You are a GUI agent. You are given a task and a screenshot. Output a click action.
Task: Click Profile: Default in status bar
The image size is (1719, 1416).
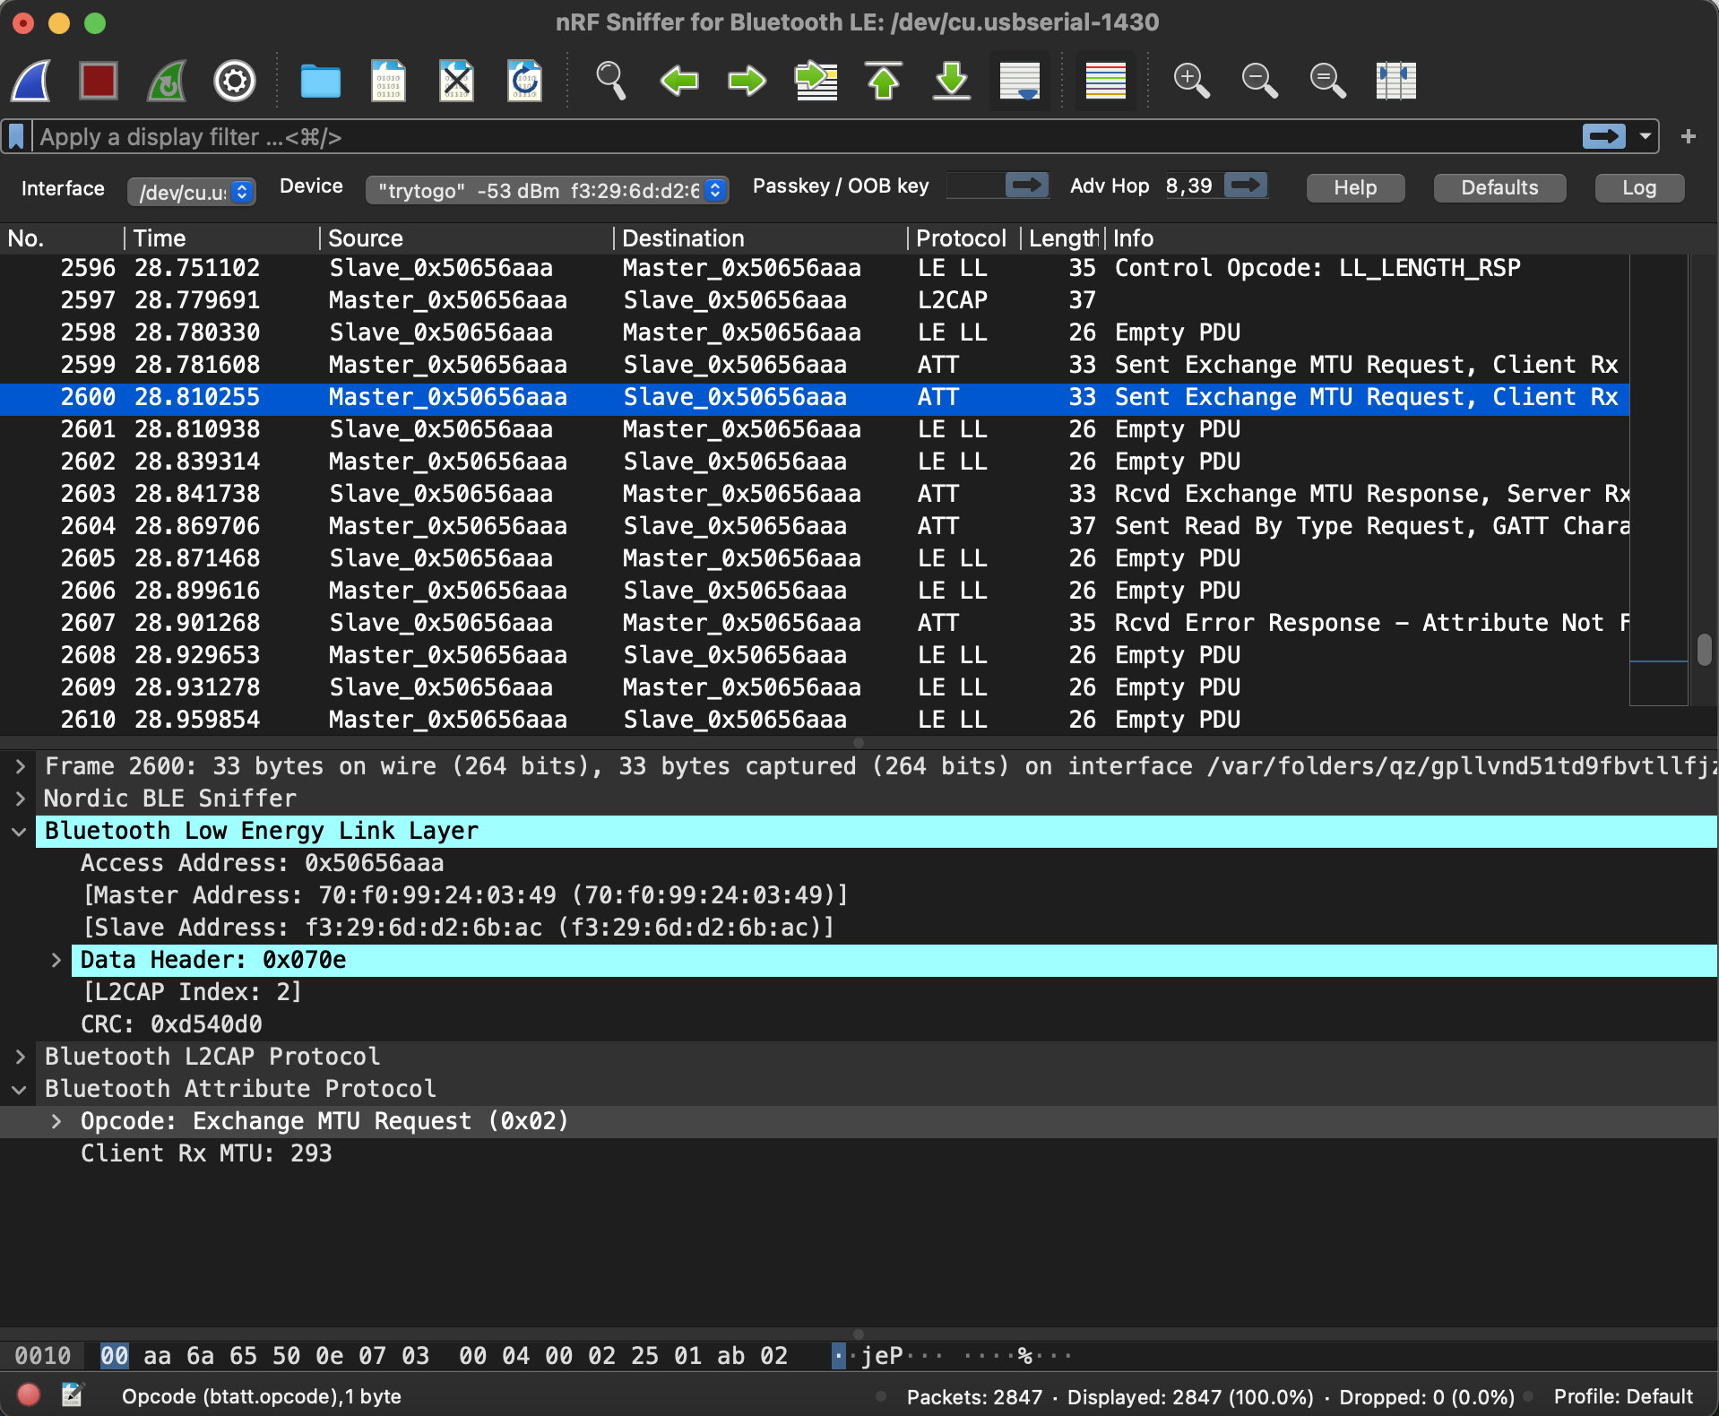click(x=1623, y=1396)
